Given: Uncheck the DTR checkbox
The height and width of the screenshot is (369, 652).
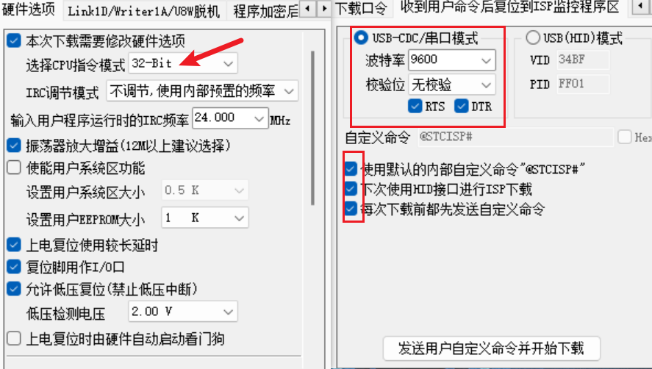Looking at the screenshot, I should [461, 106].
